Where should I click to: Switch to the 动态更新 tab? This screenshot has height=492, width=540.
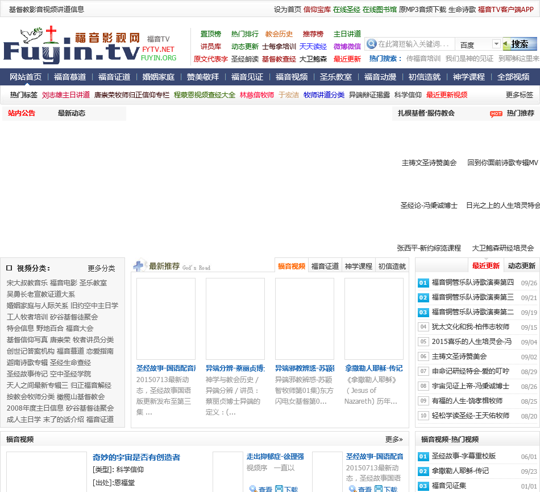point(521,266)
